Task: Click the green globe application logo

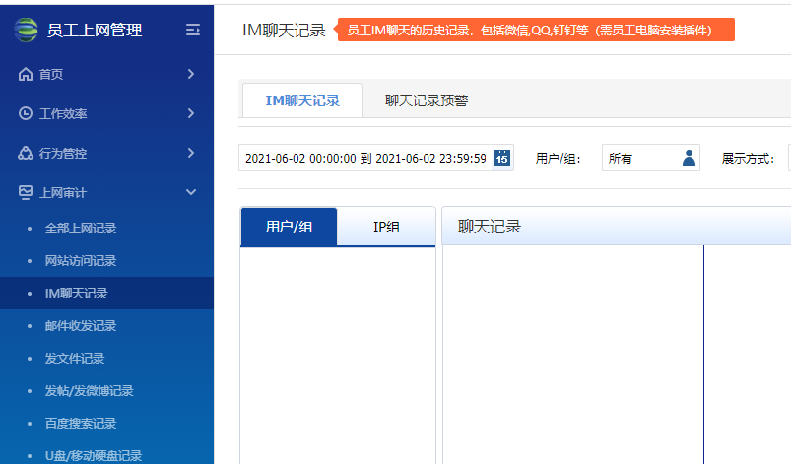Action: 27,30
